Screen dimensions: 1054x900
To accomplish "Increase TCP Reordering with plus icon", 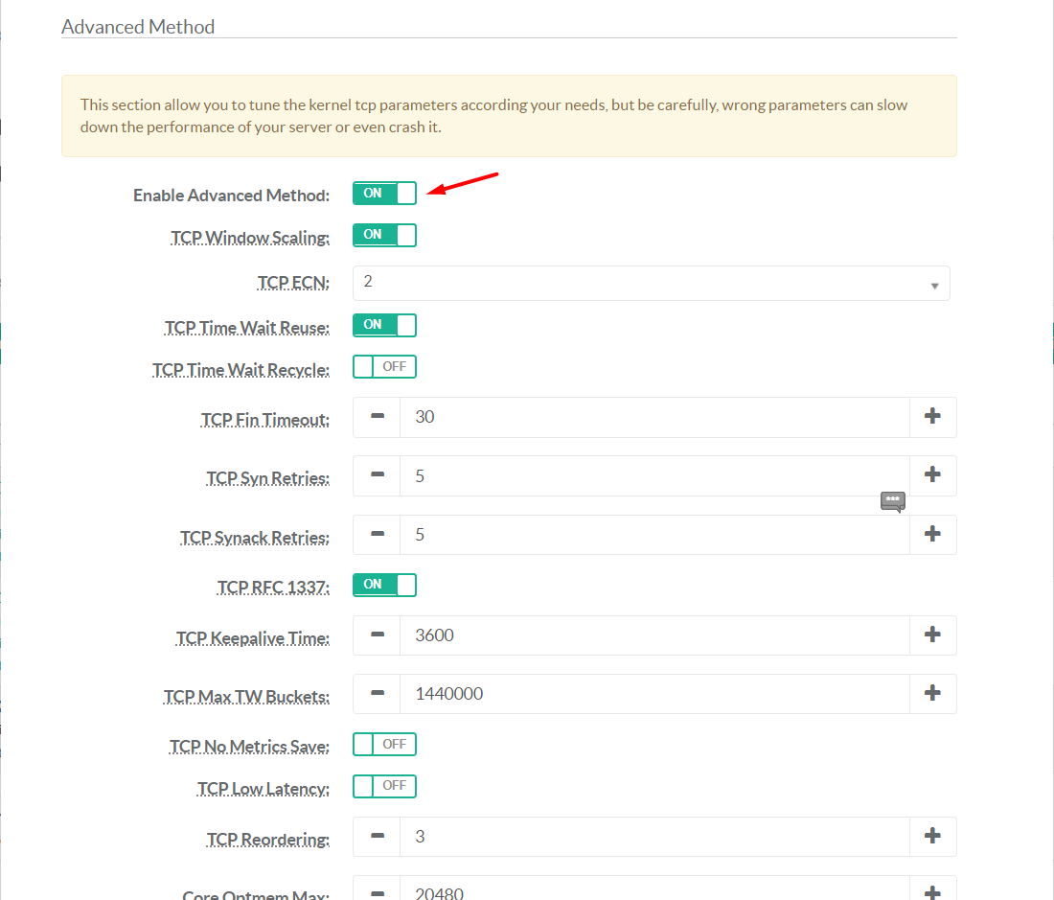I will coord(932,837).
